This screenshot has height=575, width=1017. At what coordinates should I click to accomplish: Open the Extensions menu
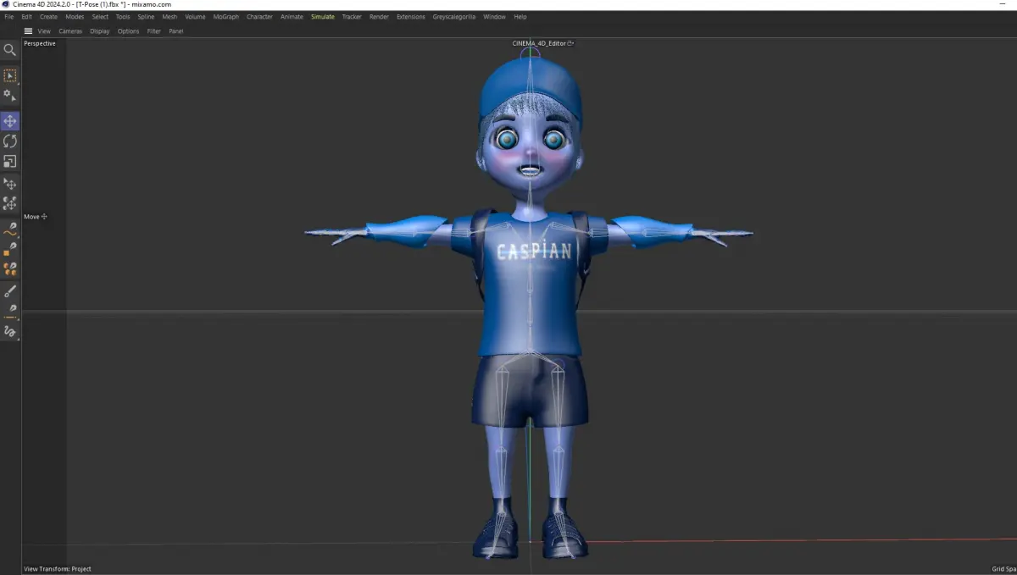point(411,17)
